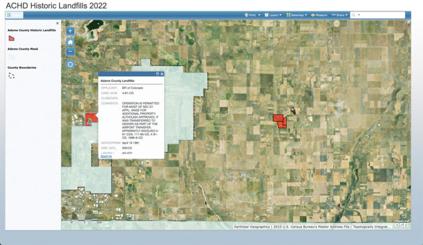Close the legend side panel
This screenshot has width=423, height=245.
[x=57, y=23]
